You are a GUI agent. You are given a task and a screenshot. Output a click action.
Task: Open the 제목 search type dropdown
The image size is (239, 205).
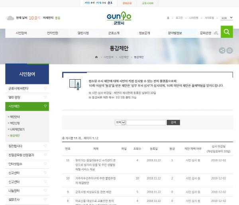[120, 122]
